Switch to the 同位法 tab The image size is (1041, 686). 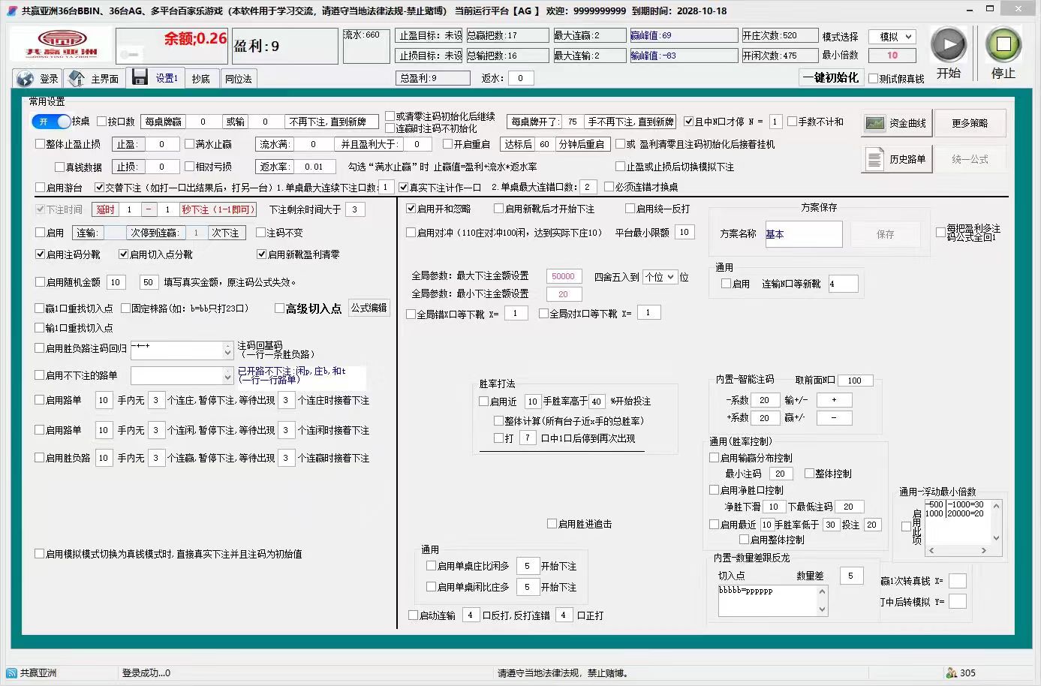coord(239,77)
